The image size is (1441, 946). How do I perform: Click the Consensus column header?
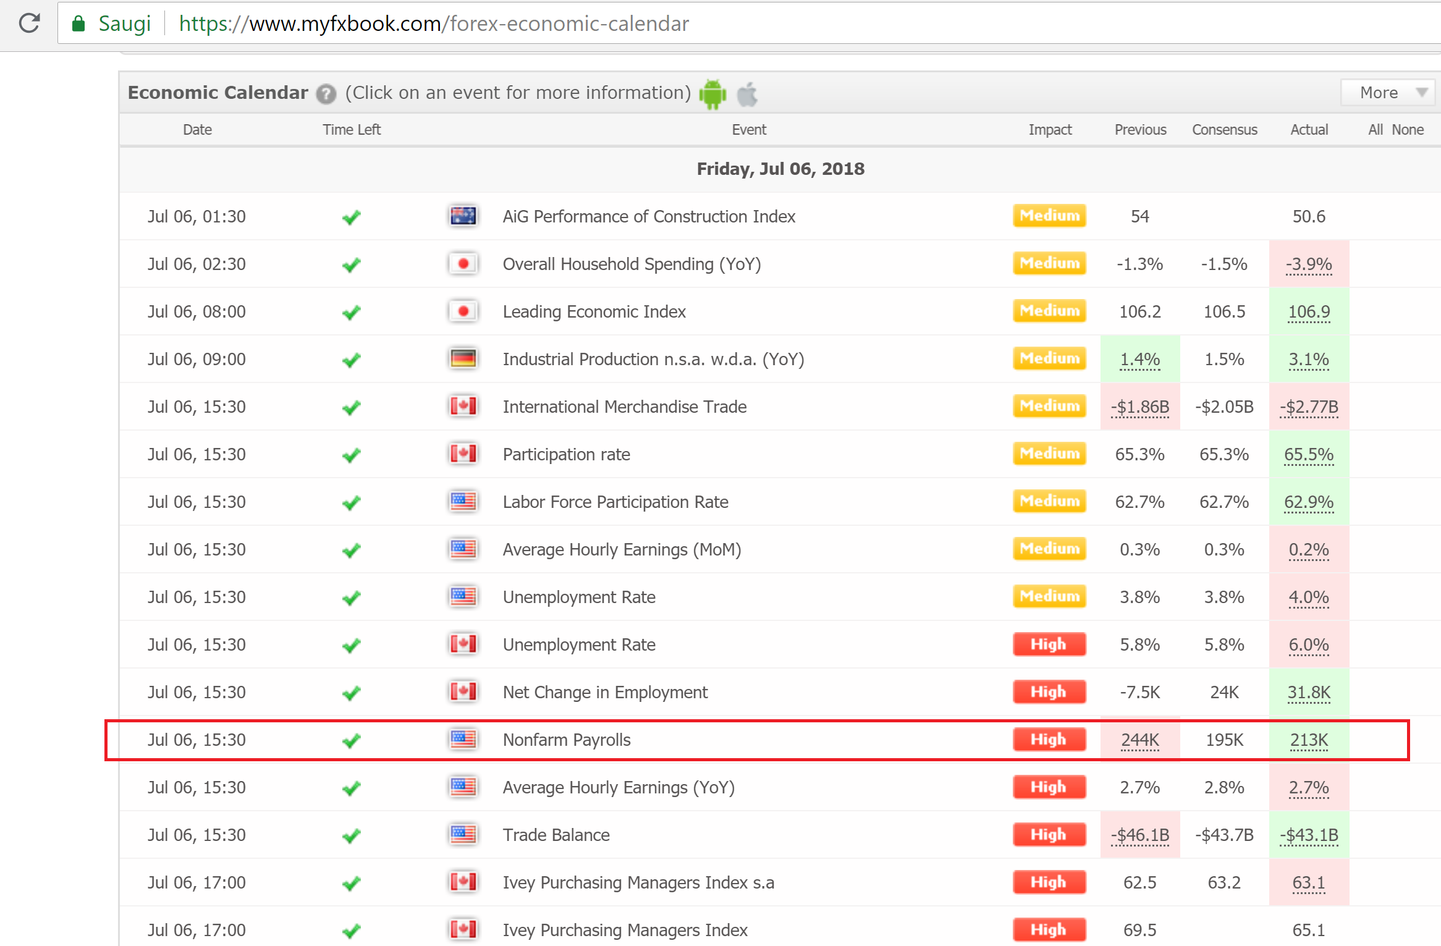(1224, 130)
